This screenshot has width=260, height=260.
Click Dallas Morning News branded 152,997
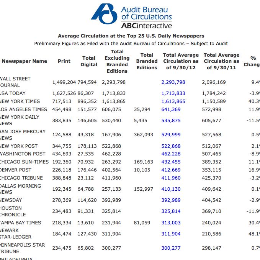click(144, 189)
